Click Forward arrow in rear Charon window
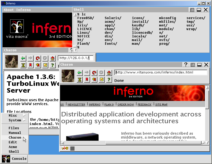 click(30, 58)
